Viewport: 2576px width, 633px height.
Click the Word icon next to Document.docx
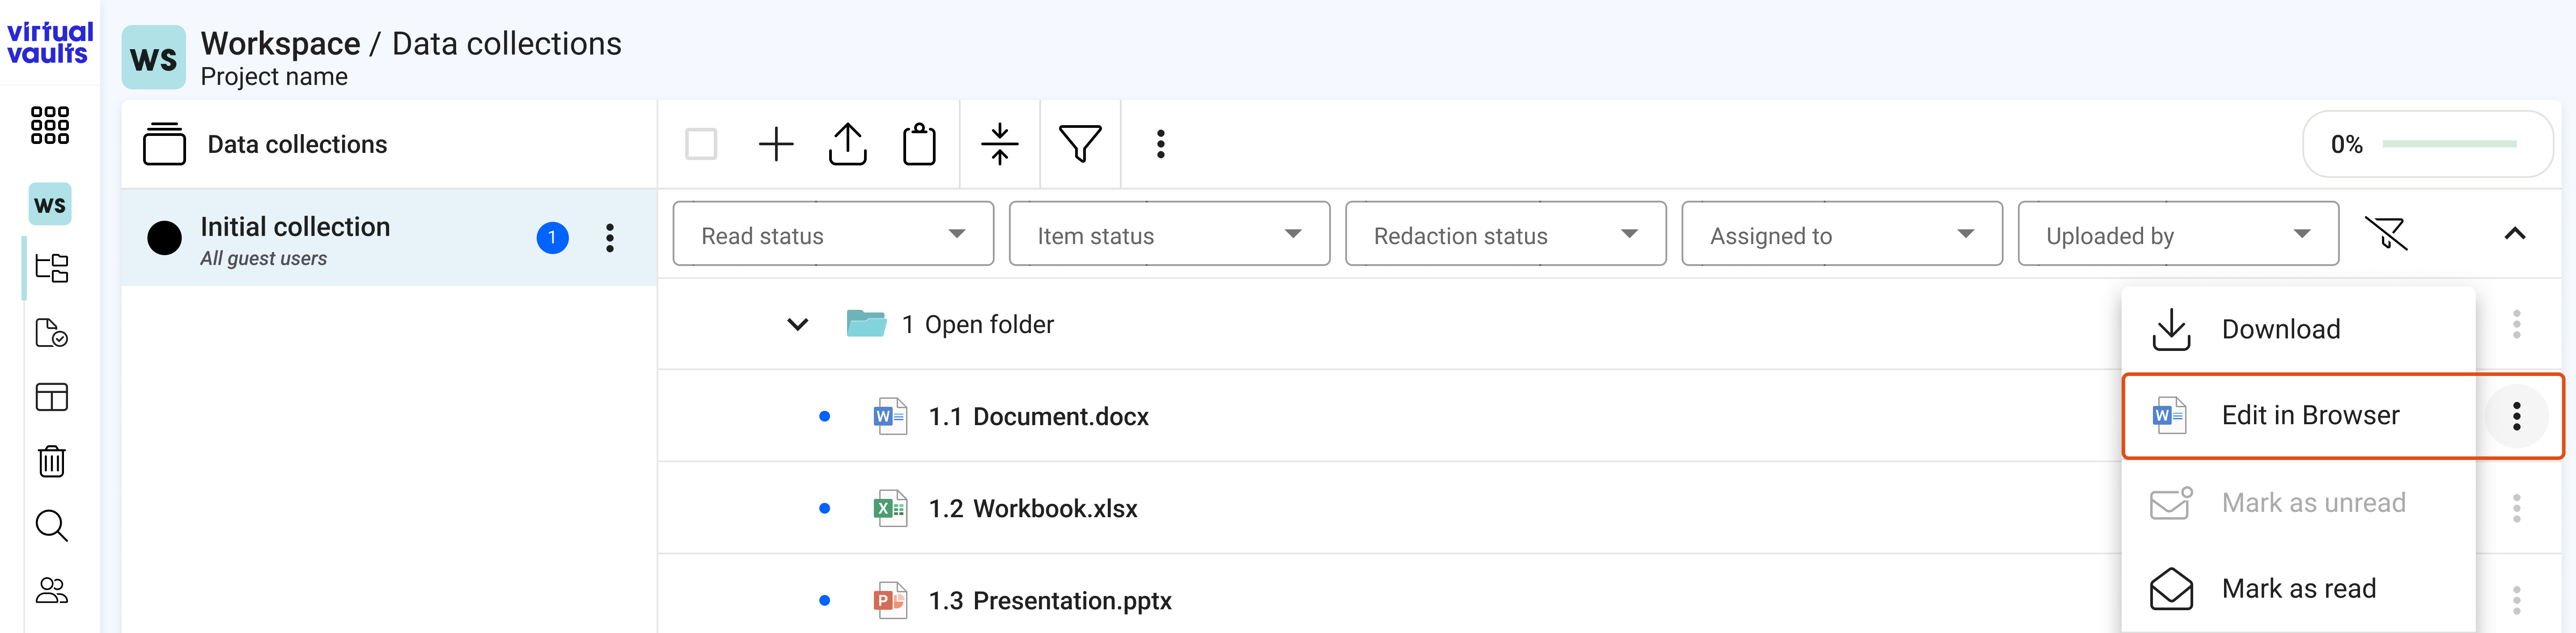click(x=890, y=417)
